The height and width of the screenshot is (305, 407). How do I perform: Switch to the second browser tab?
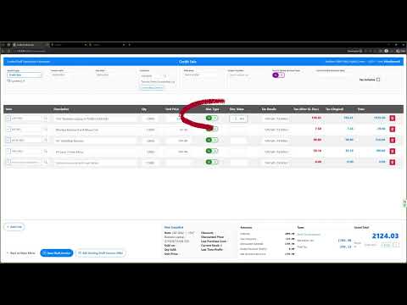(70, 45)
